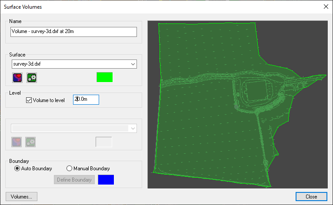Click into the Name text field
The image size is (333, 205).
73,32
